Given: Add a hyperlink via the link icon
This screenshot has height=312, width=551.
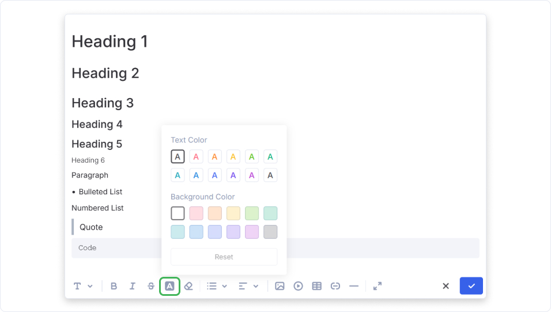Looking at the screenshot, I should (x=335, y=286).
